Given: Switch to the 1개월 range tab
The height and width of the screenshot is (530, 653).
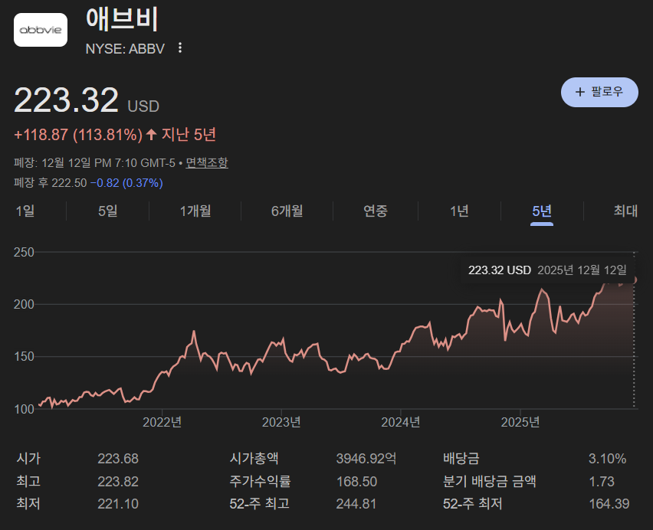Looking at the screenshot, I should pyautogui.click(x=195, y=211).
